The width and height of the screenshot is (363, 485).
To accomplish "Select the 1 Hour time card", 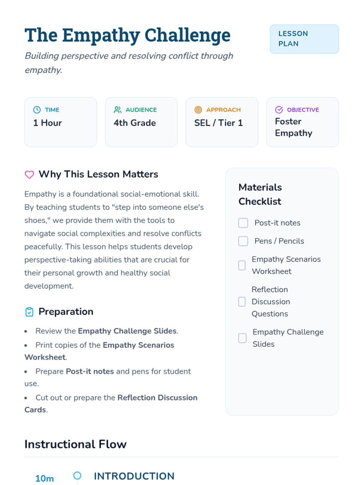I will tap(60, 122).
